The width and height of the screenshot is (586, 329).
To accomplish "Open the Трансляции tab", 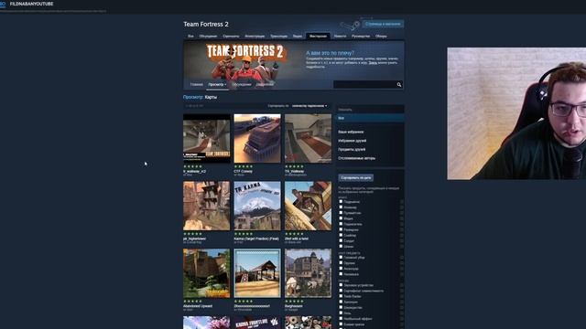I will click(278, 37).
